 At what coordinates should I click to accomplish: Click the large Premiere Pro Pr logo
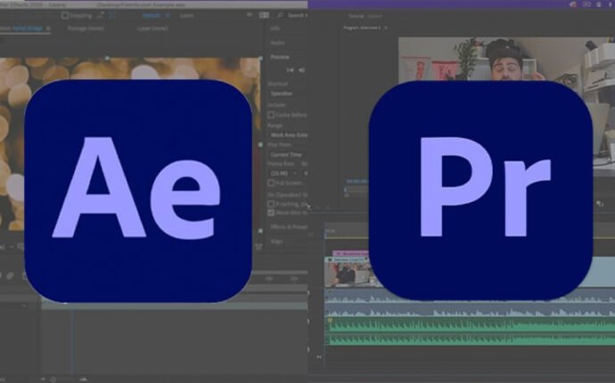click(481, 190)
